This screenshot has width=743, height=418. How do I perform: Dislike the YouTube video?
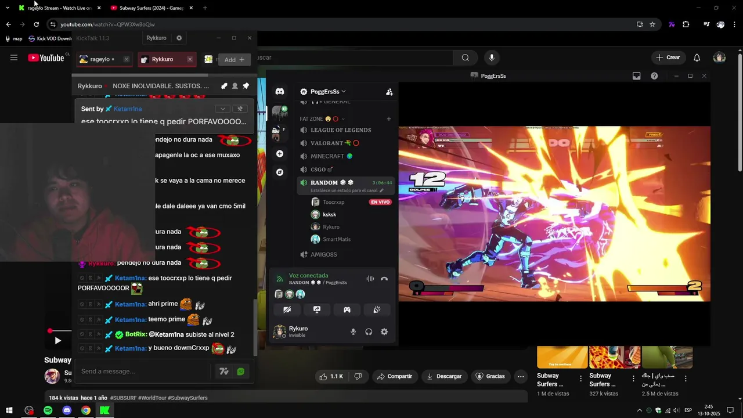[358, 376]
